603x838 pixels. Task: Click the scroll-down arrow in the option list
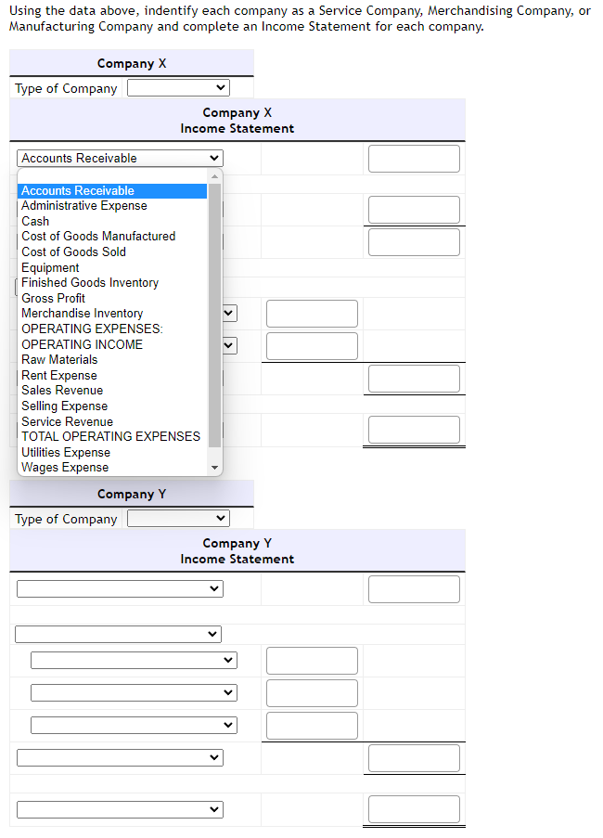click(215, 467)
